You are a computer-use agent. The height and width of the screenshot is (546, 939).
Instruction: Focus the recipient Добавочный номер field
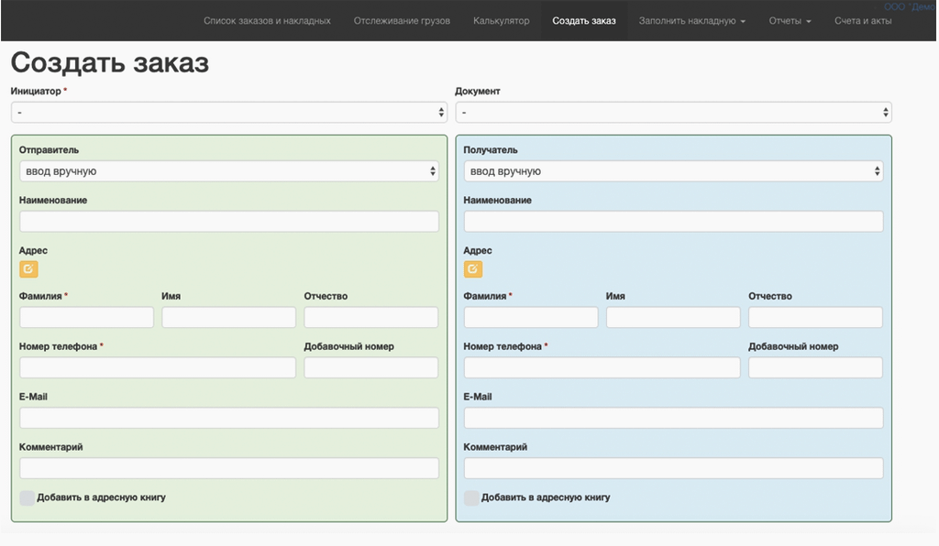[x=815, y=367]
